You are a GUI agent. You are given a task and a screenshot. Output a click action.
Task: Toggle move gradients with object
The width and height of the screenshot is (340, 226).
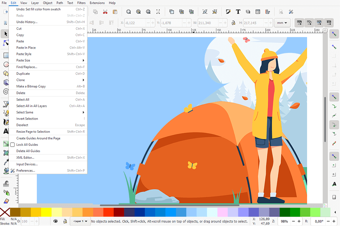tap(319, 23)
